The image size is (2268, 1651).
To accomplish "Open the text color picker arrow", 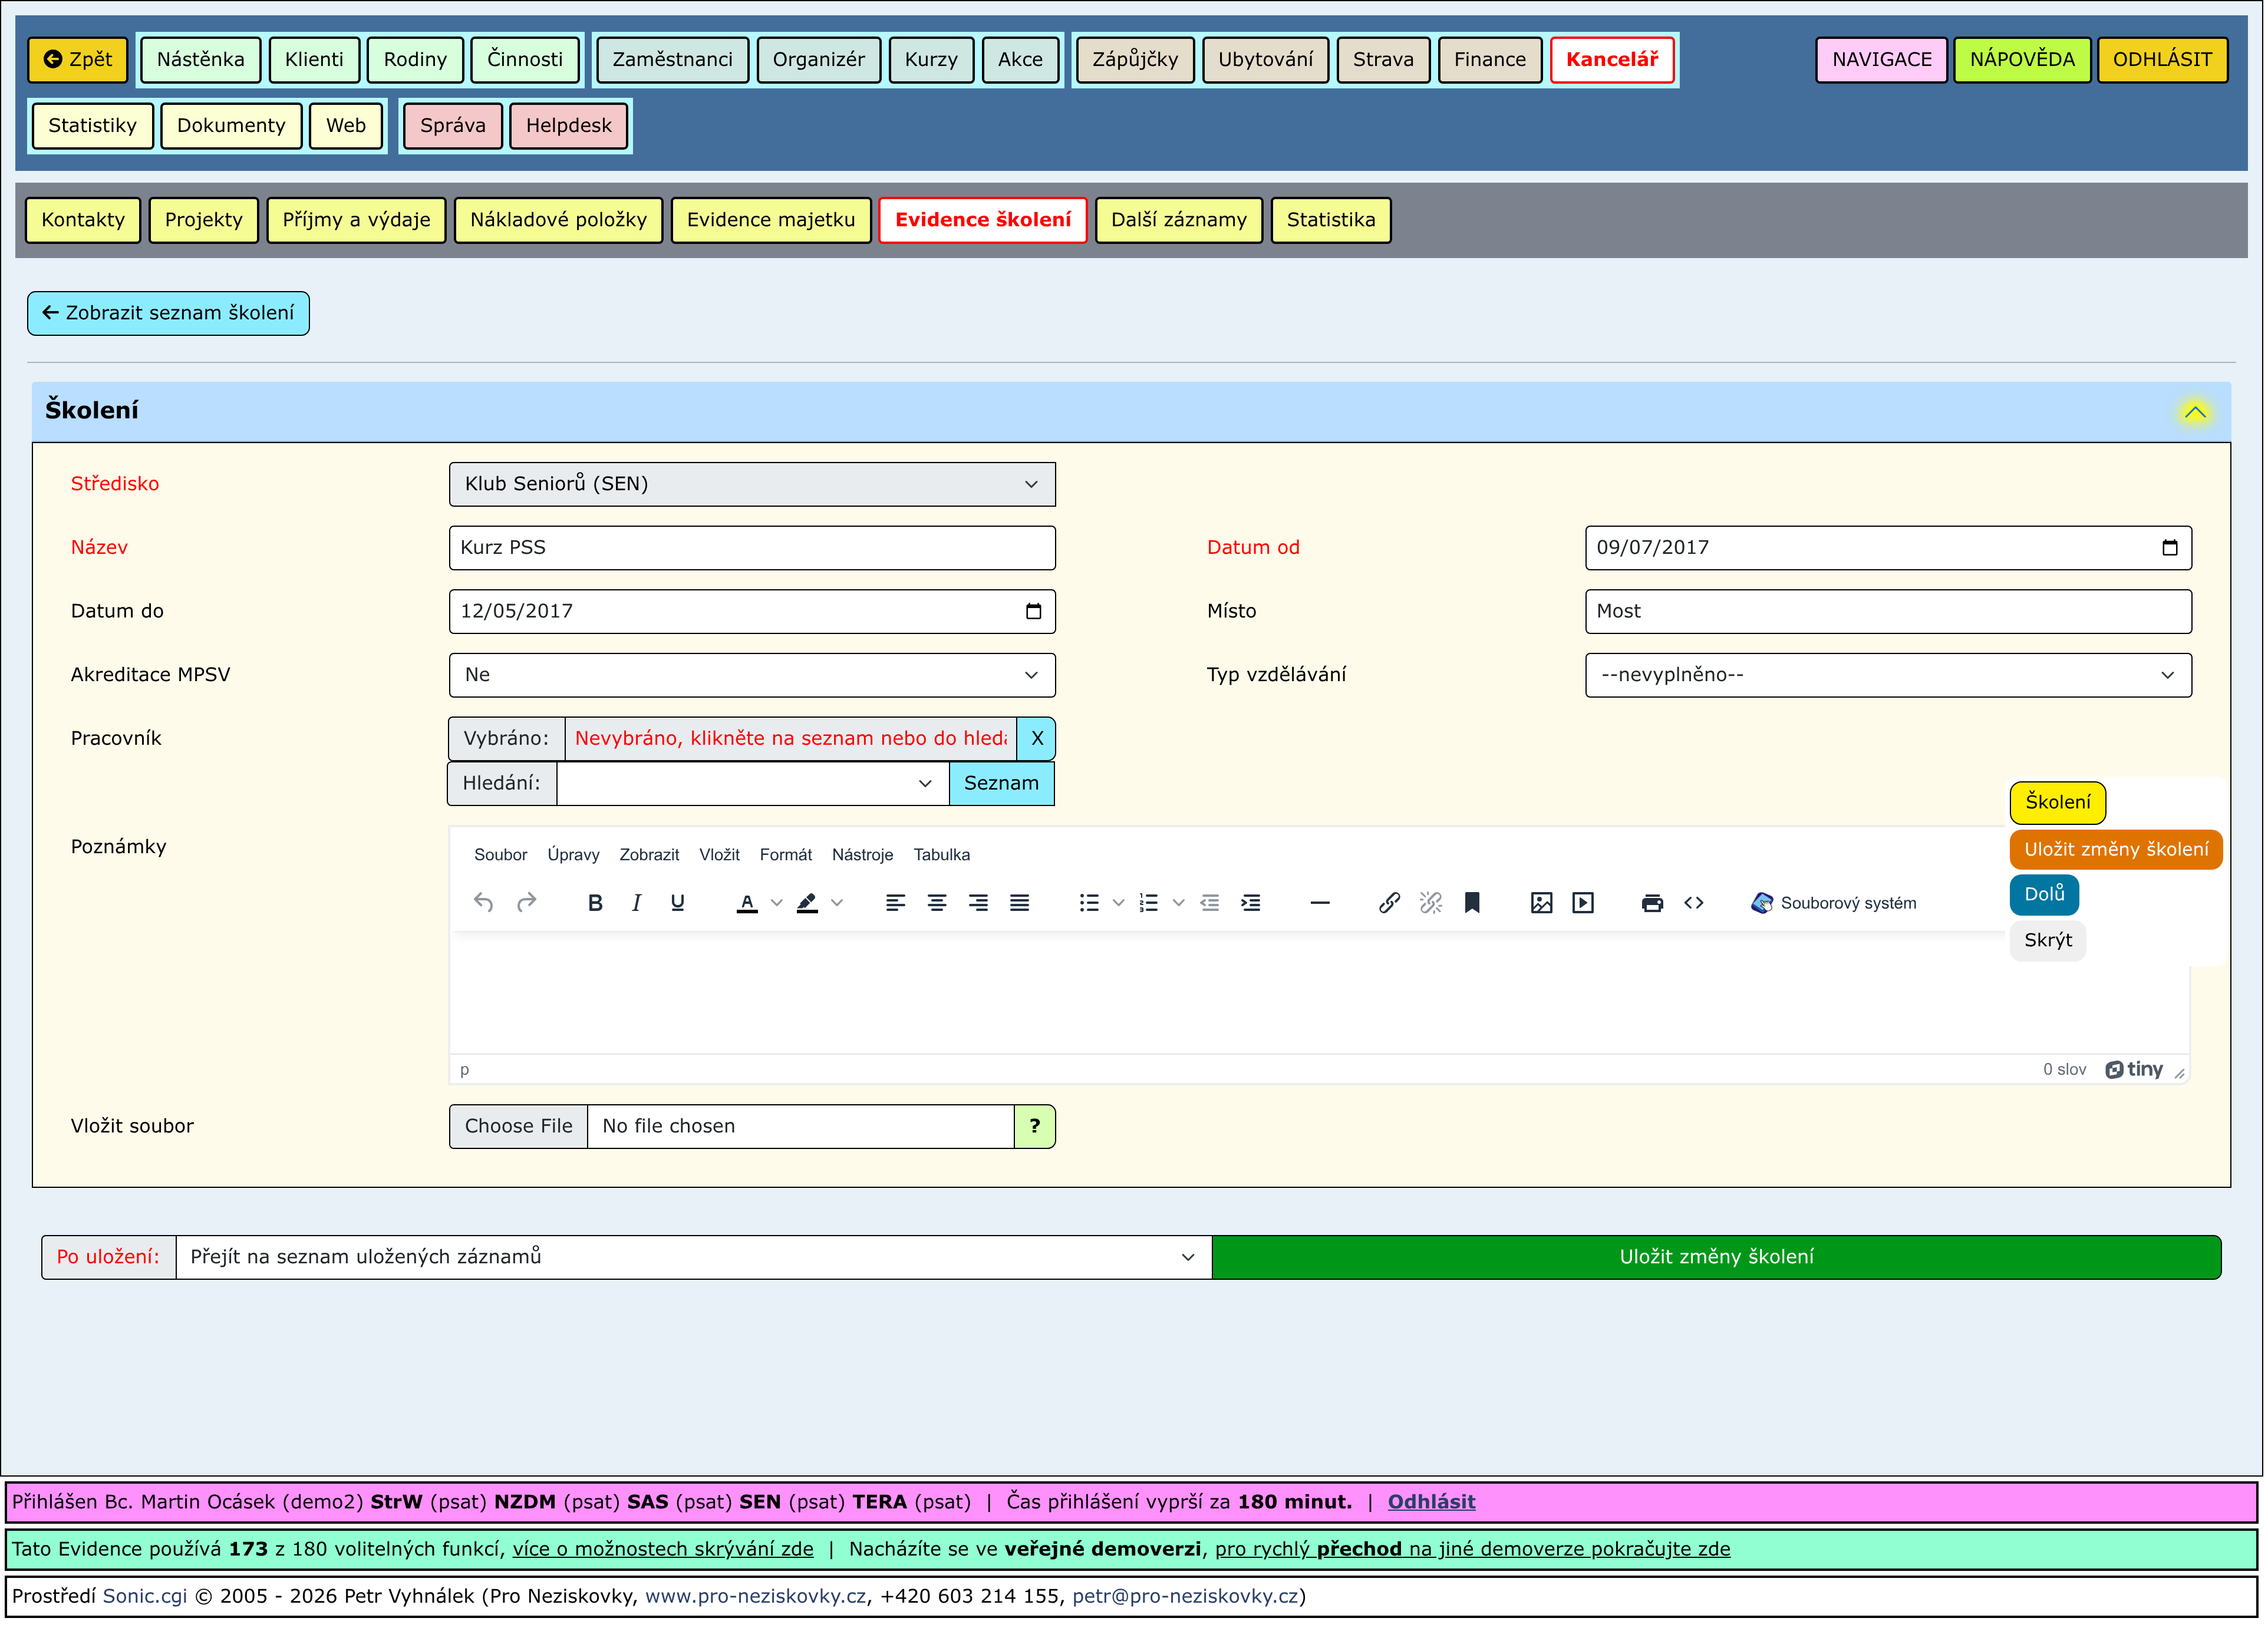I will point(777,904).
